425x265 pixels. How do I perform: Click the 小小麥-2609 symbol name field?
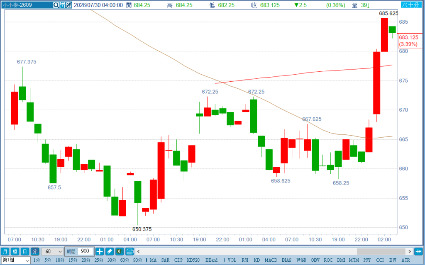point(27,5)
